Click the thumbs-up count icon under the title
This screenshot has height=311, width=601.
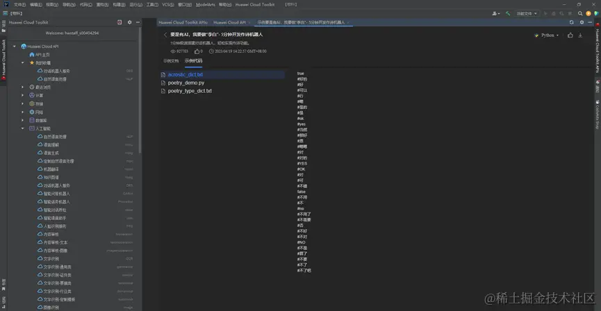(x=197, y=51)
